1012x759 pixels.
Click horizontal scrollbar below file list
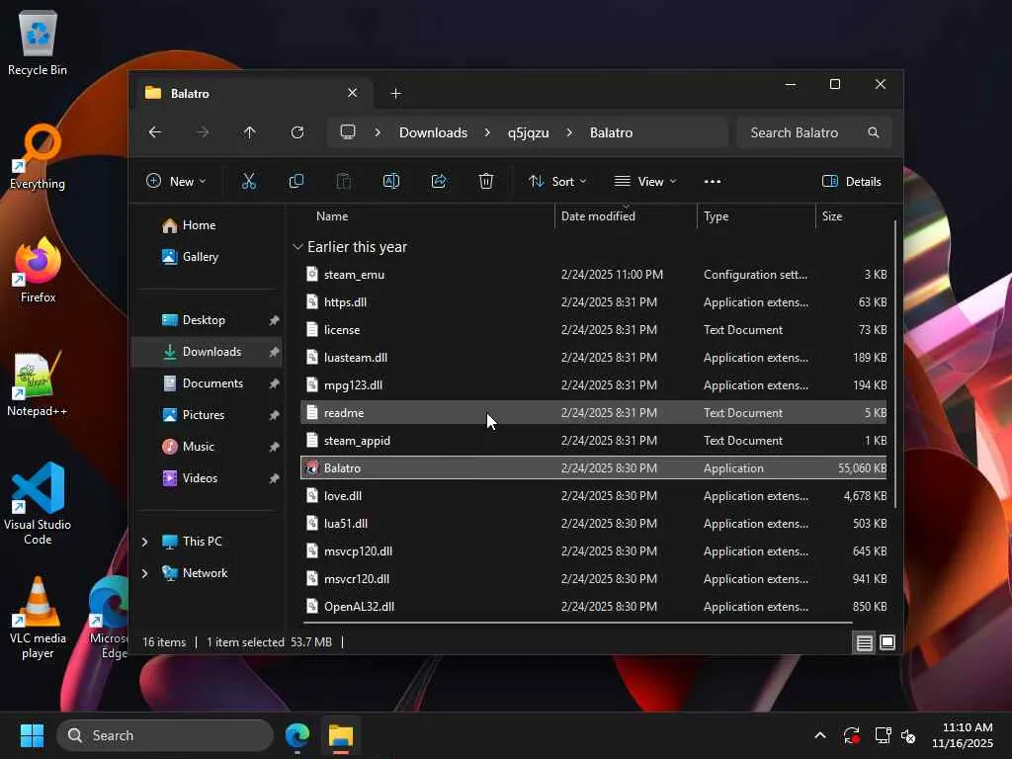tap(577, 623)
